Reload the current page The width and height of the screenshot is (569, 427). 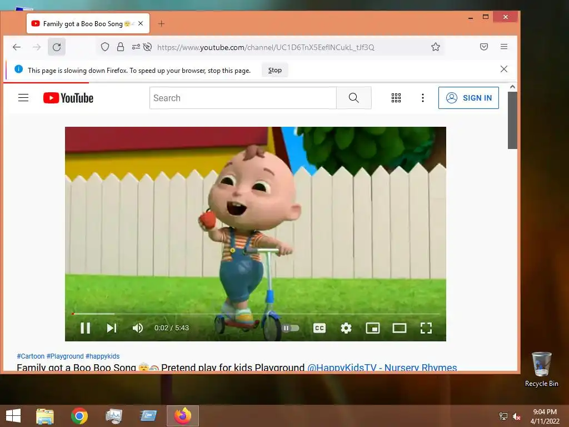click(57, 47)
